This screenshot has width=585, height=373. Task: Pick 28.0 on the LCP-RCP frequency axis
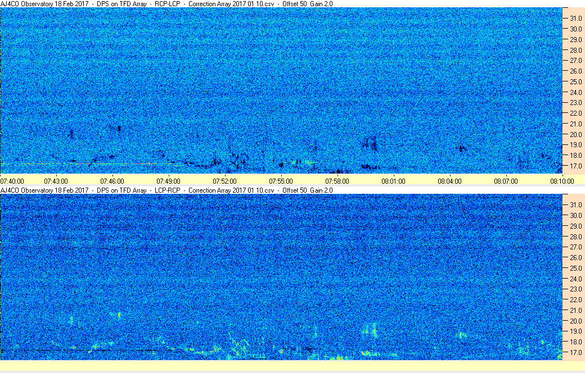[575, 237]
